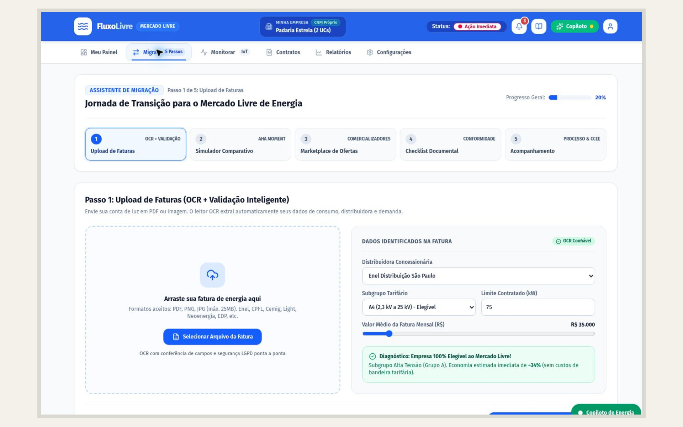
Task: Open the Distribuidora Concessionária dropdown
Action: pyautogui.click(x=478, y=276)
